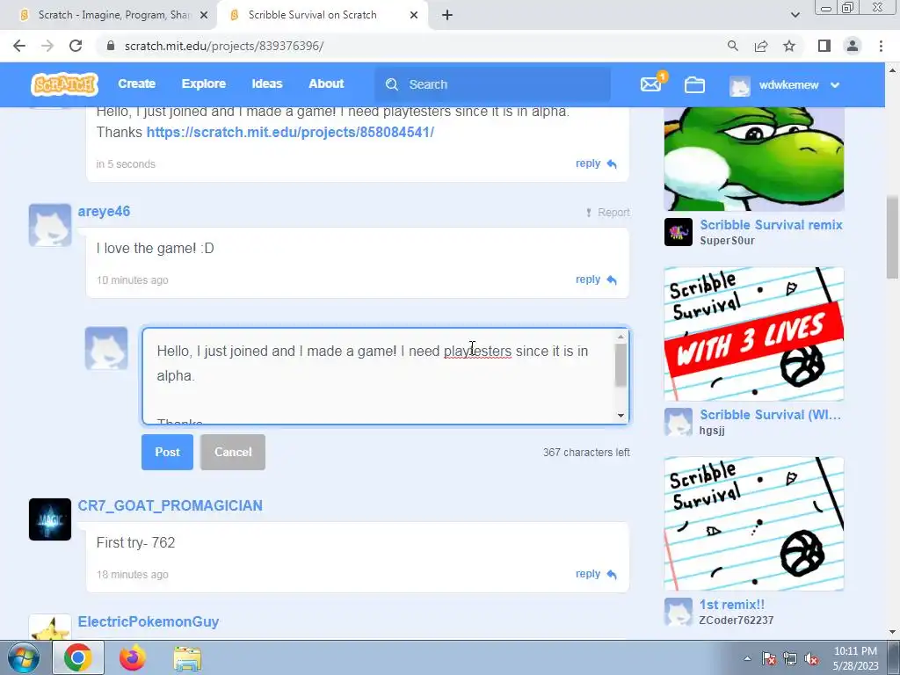Bookmark this tab with the star
Screen dimensions: 900x675
coord(789,46)
